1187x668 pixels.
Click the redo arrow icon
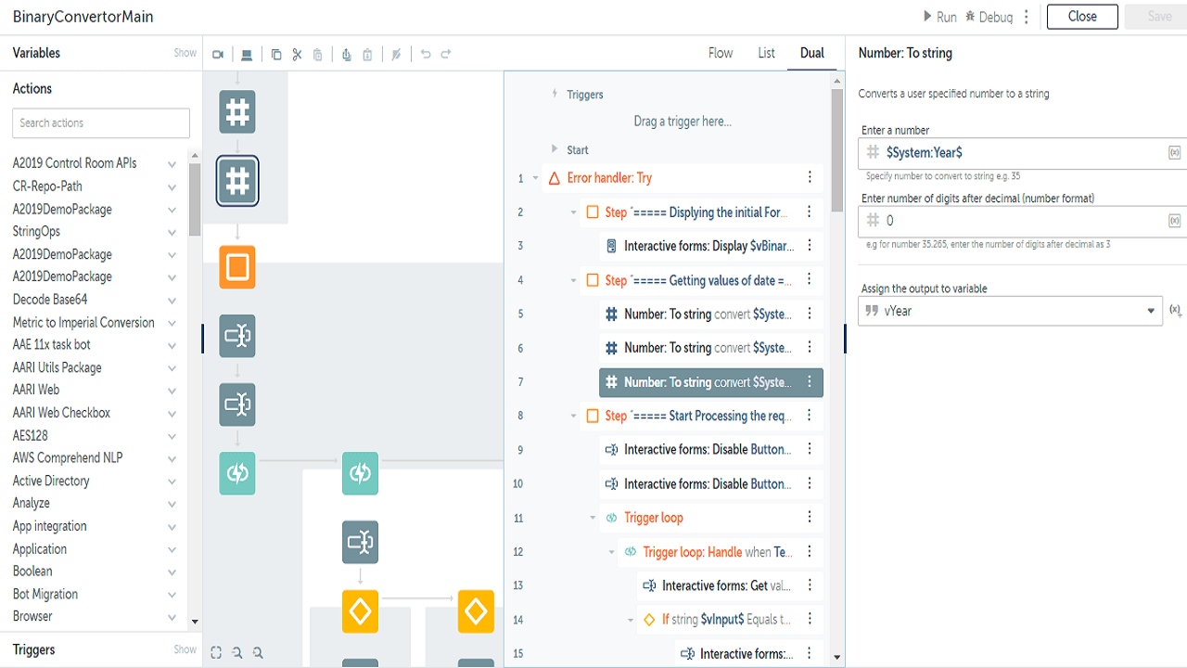(446, 55)
